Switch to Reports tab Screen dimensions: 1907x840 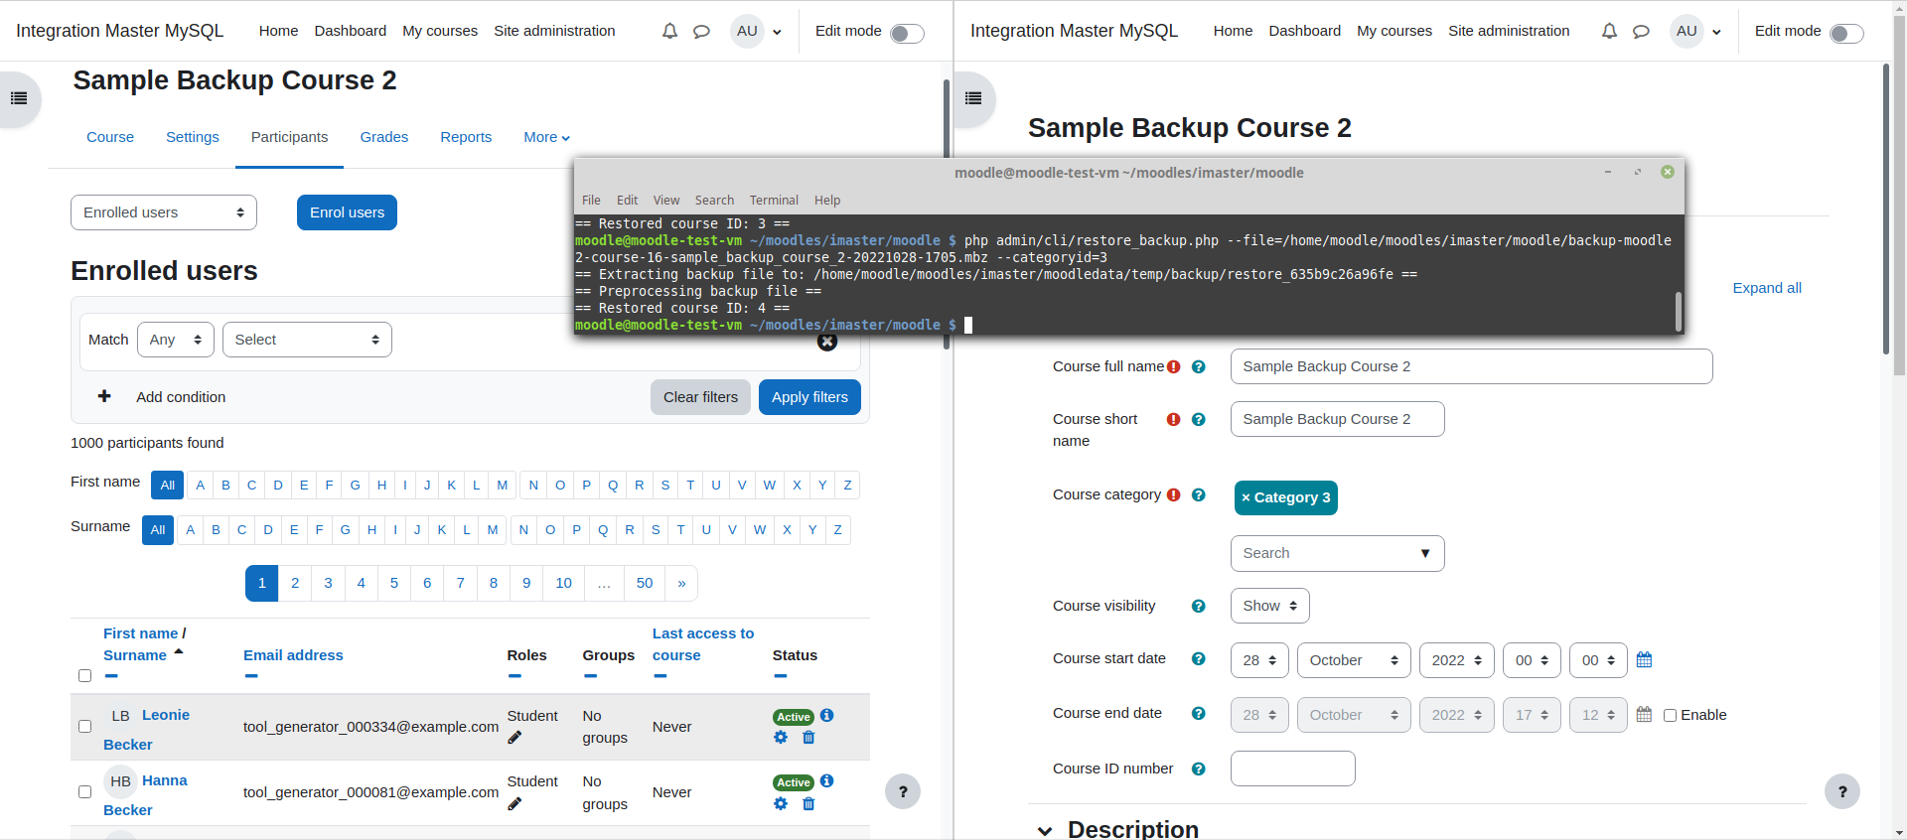[x=466, y=137]
